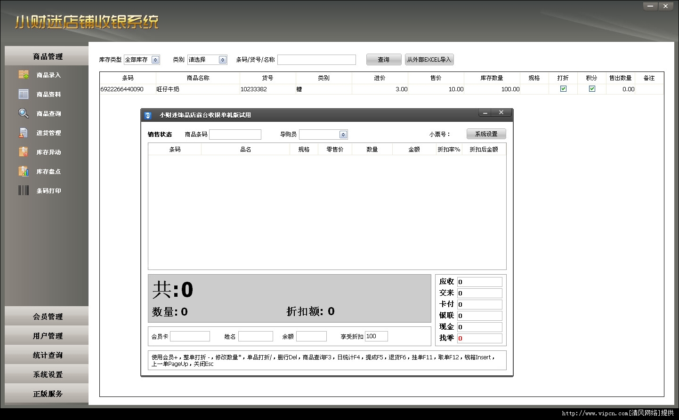Viewport: 679px width, 420px height.
Task: Adjust the 享受折扣 value field
Action: click(375, 336)
